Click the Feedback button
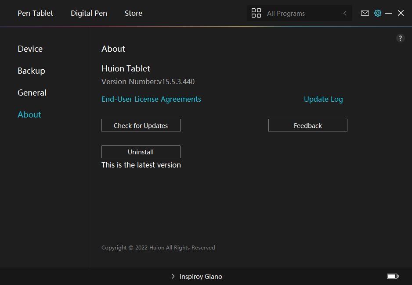This screenshot has width=412, height=285. pos(307,125)
